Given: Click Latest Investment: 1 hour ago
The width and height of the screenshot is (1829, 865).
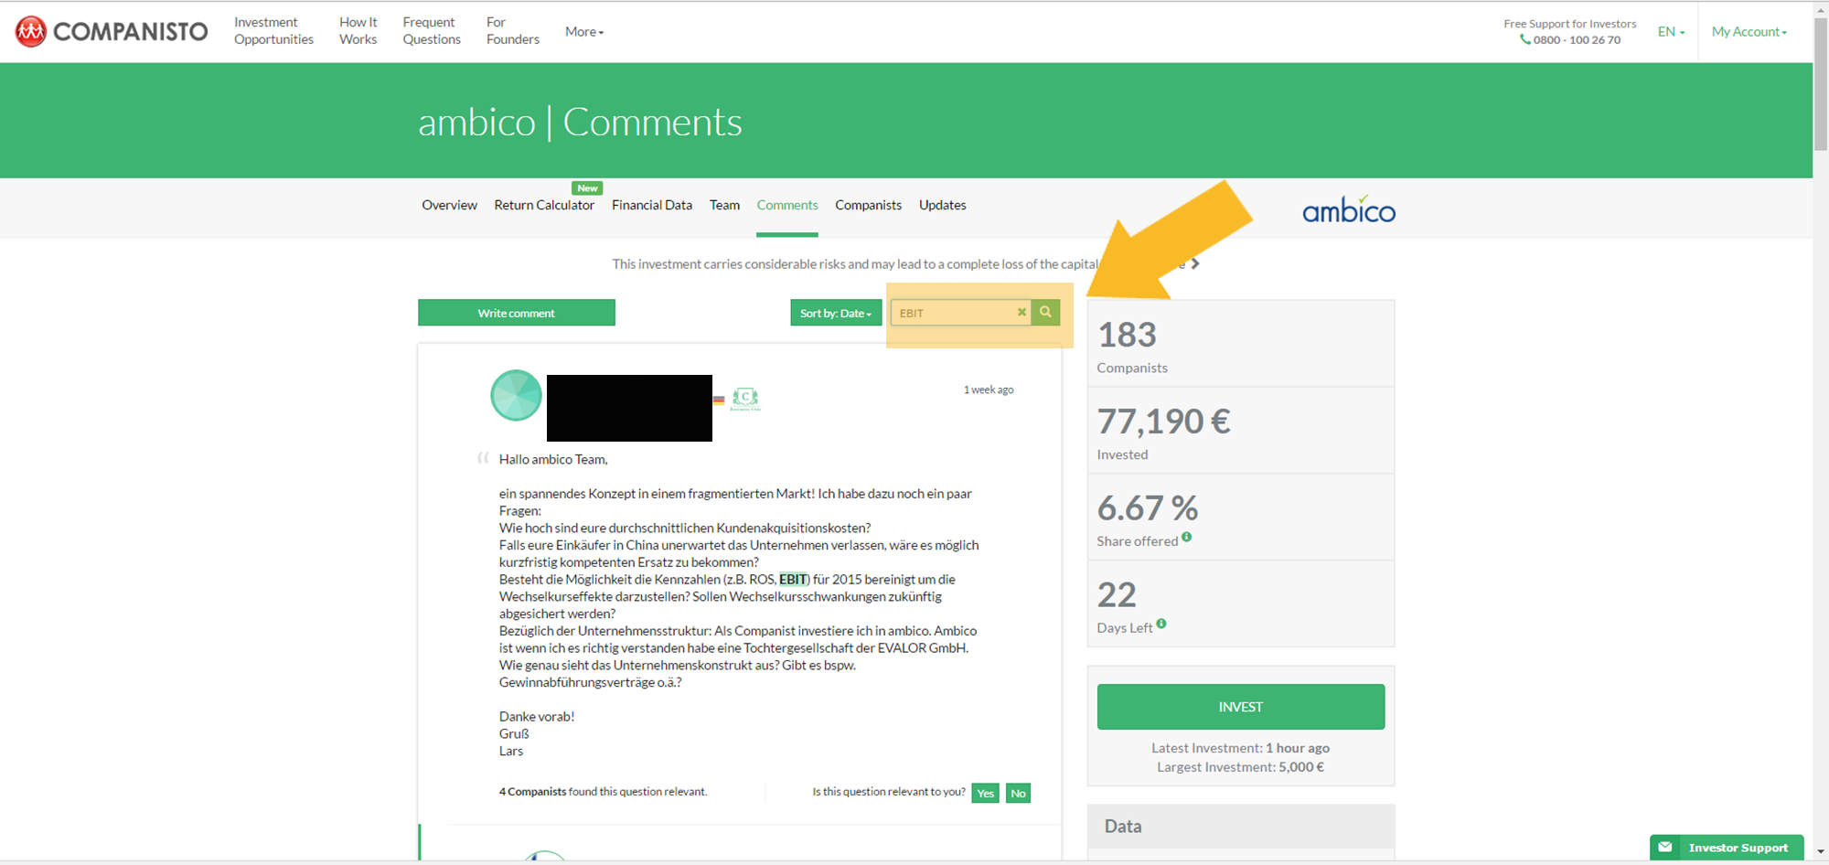Looking at the screenshot, I should coord(1241,748).
